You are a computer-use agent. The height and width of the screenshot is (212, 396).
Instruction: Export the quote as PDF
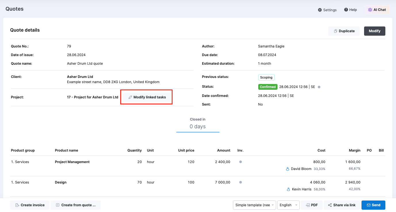coord(312,205)
